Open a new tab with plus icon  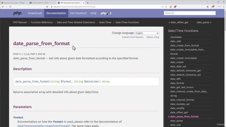click(88, 3)
